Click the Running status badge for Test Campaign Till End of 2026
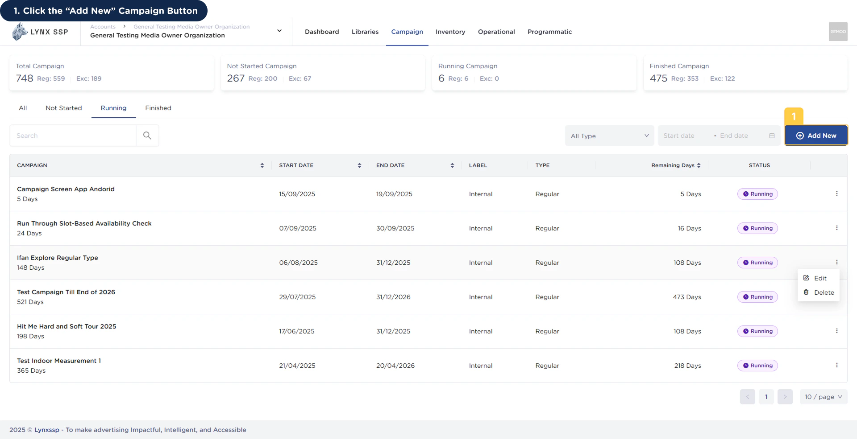The image size is (857, 440). [x=757, y=297]
